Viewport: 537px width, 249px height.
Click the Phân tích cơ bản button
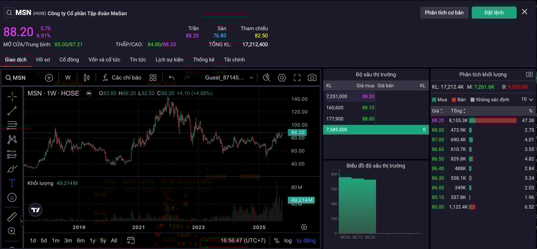(444, 13)
